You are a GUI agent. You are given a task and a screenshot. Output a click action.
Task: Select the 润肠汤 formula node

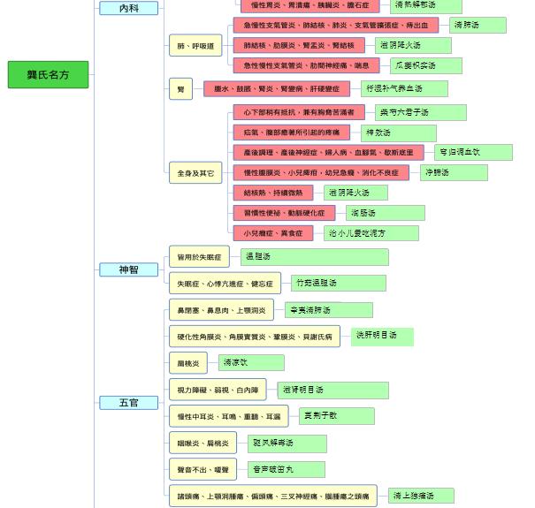tap(385, 213)
